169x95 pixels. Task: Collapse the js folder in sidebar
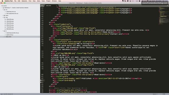point(3,31)
